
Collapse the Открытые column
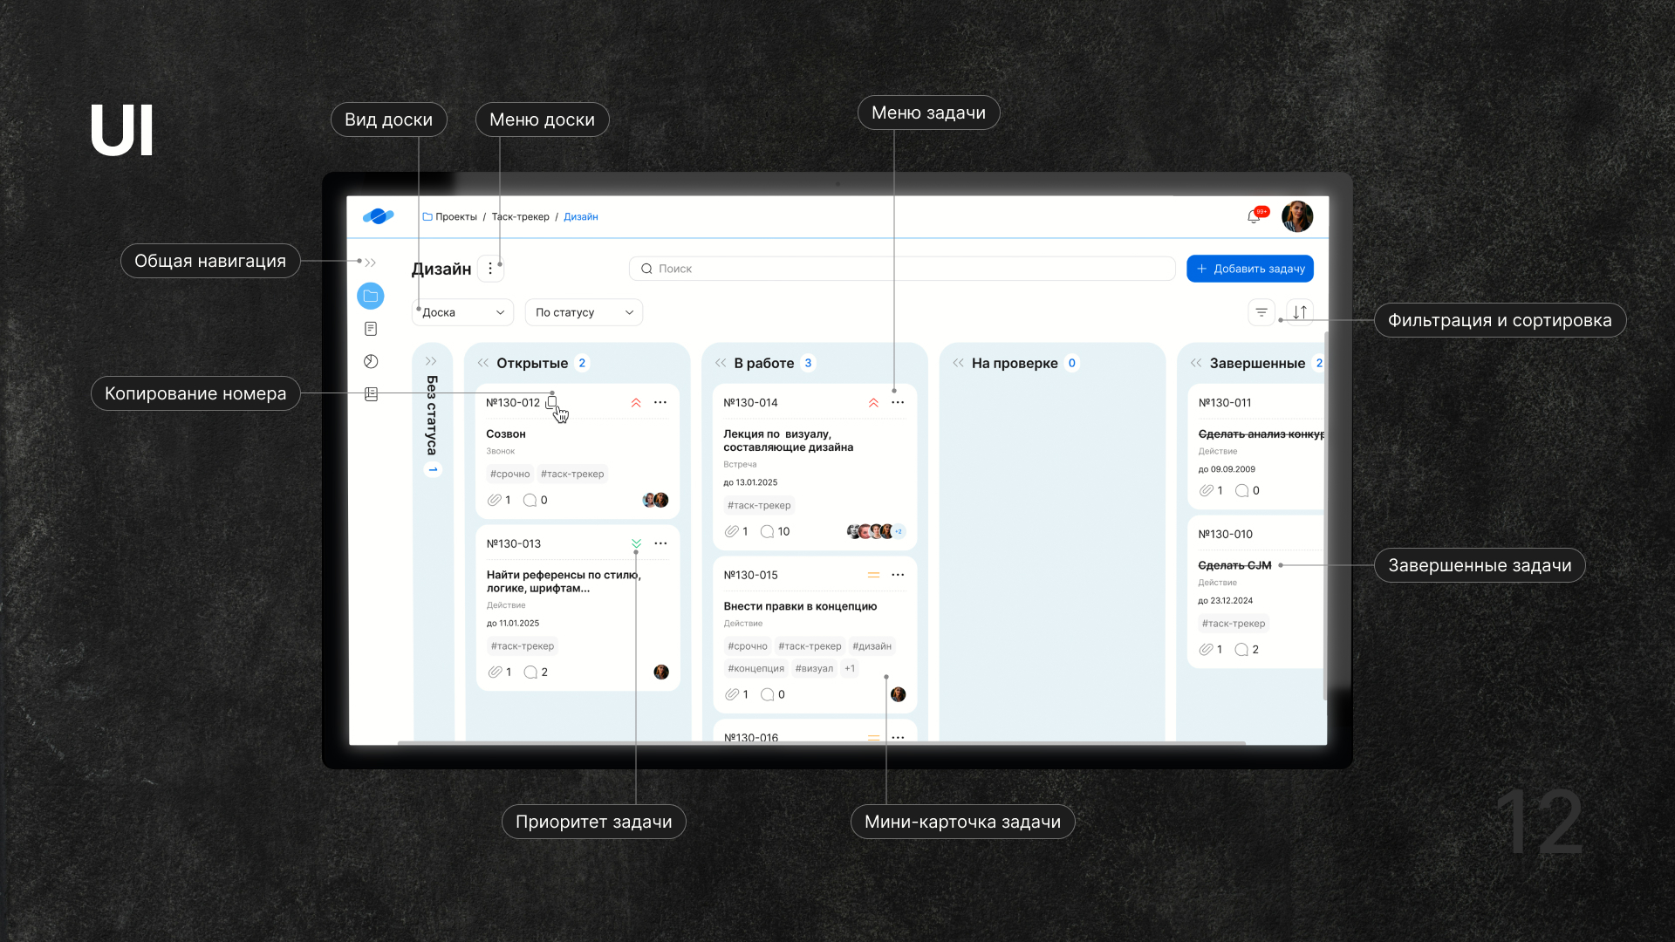[483, 363]
